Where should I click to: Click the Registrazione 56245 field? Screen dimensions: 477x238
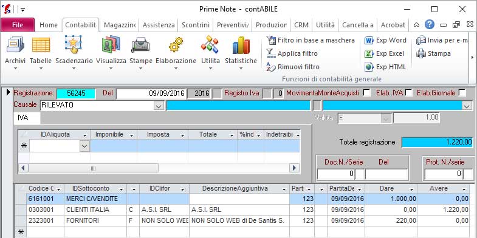[x=76, y=93]
